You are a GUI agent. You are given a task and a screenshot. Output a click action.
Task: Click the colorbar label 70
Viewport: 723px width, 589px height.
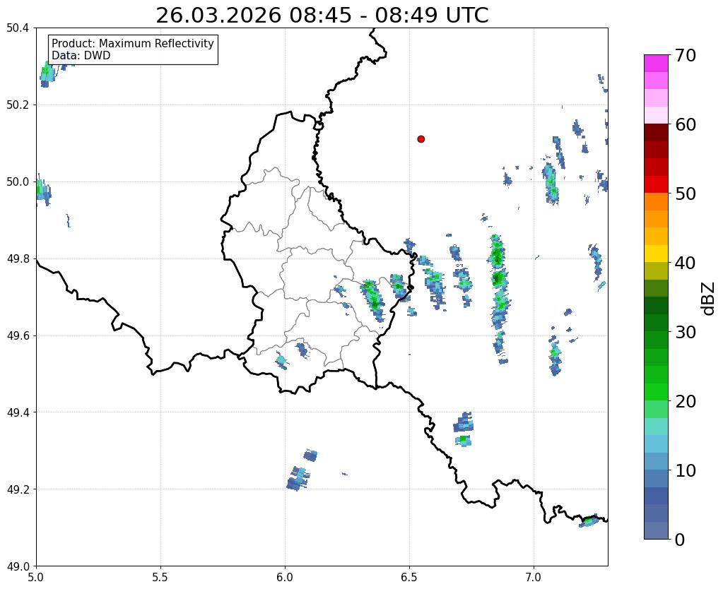686,55
